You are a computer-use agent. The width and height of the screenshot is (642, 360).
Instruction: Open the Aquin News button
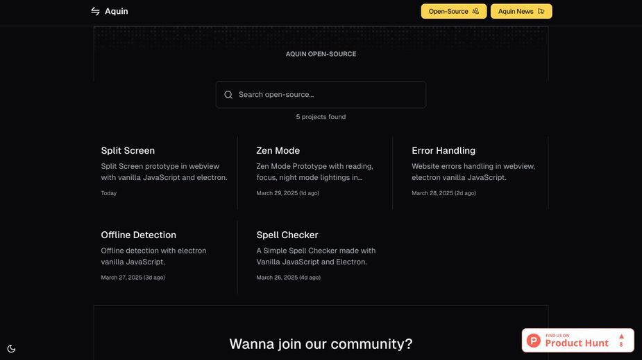pyautogui.click(x=521, y=12)
